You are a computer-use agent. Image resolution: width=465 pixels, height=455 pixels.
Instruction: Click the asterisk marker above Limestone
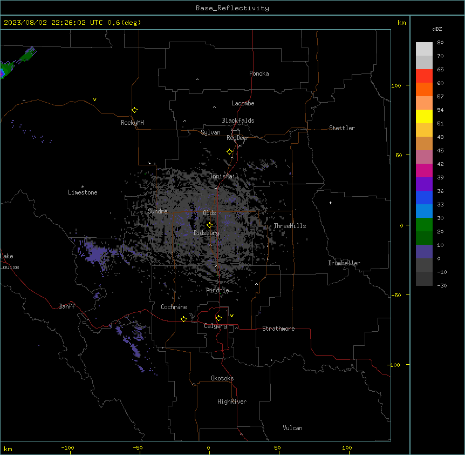(x=83, y=187)
